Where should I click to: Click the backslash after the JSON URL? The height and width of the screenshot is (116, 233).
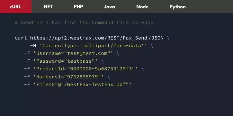point(168,38)
